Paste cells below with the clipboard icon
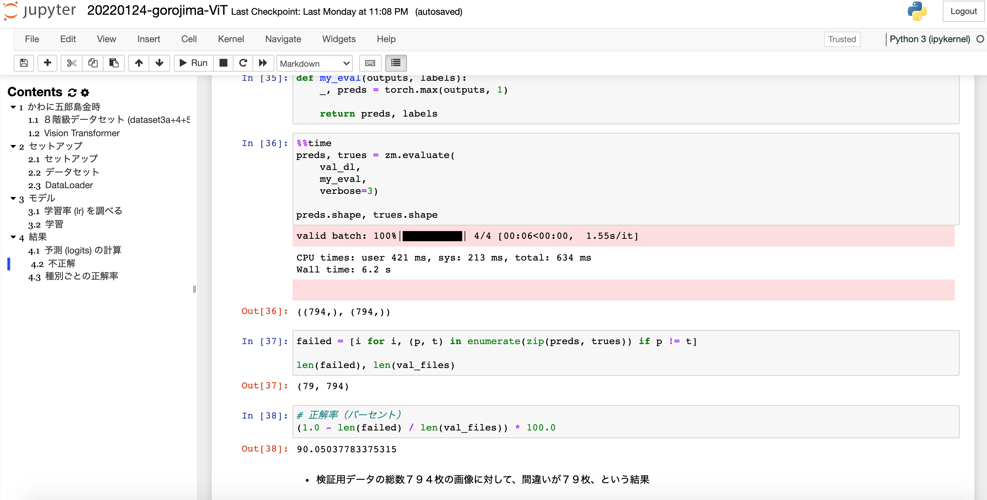 pos(114,63)
